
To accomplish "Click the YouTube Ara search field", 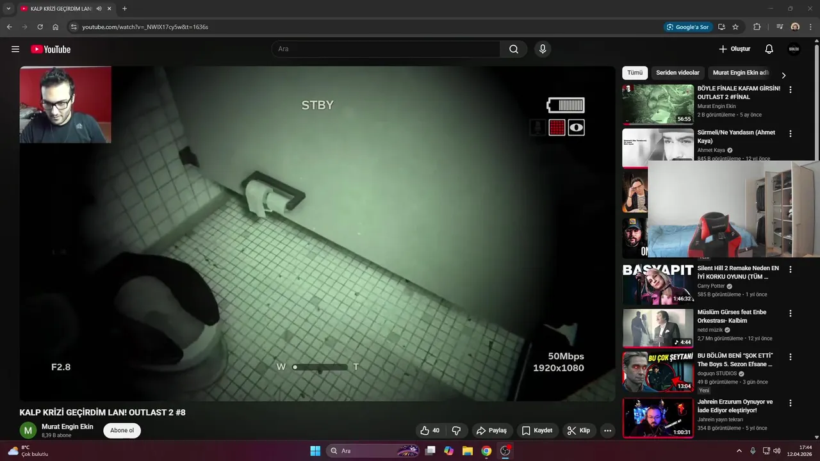I will tap(386, 49).
